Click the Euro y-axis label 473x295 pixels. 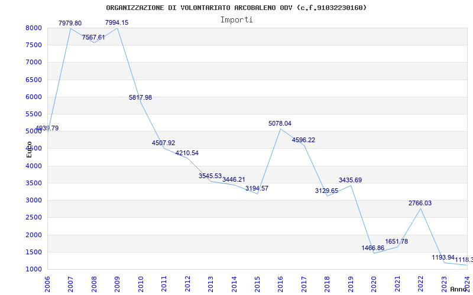[x=29, y=149]
